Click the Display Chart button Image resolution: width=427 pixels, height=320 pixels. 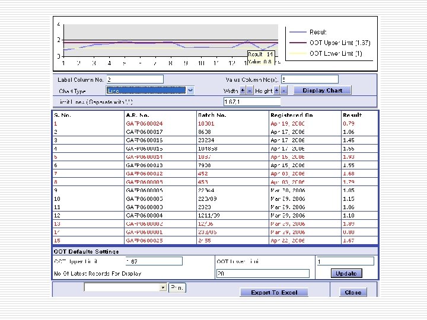click(322, 91)
